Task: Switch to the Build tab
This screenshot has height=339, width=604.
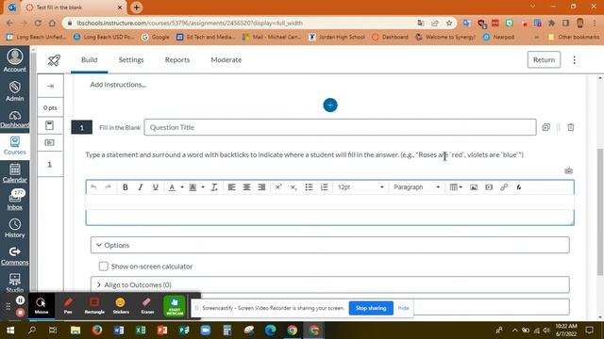Action: click(90, 60)
